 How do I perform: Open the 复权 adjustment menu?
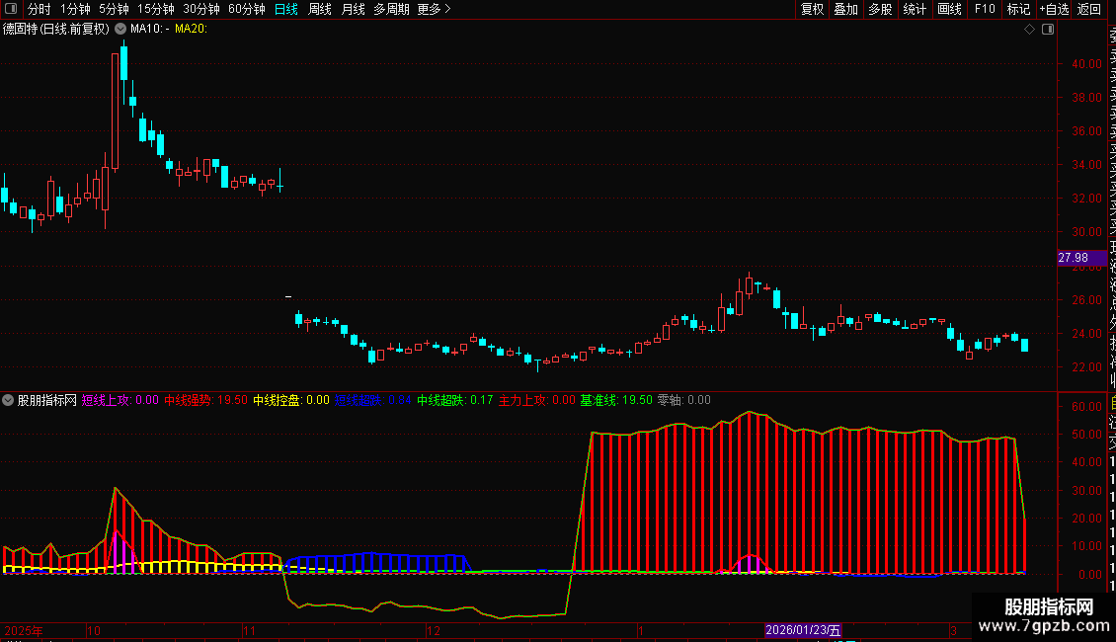click(812, 9)
